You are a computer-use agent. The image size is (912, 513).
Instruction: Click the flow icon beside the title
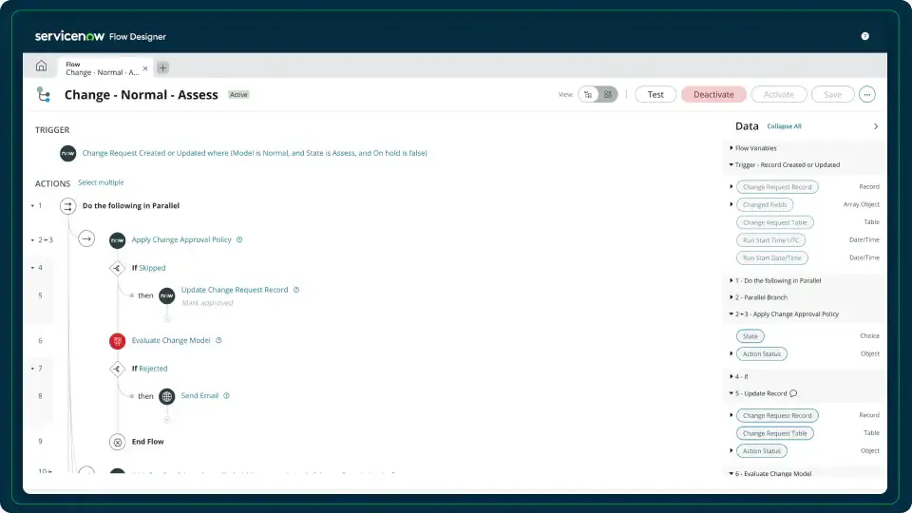44,94
